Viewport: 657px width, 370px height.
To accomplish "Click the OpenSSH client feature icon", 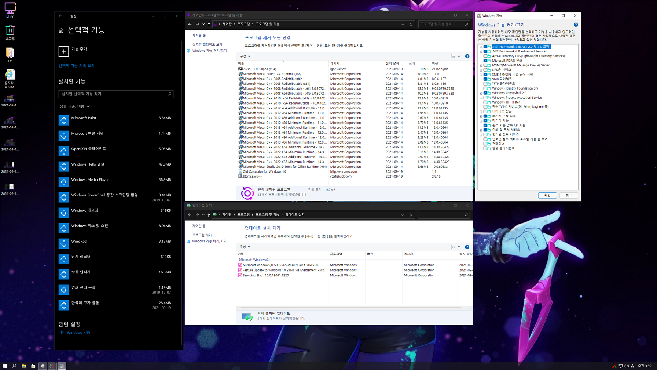I will coord(63,151).
